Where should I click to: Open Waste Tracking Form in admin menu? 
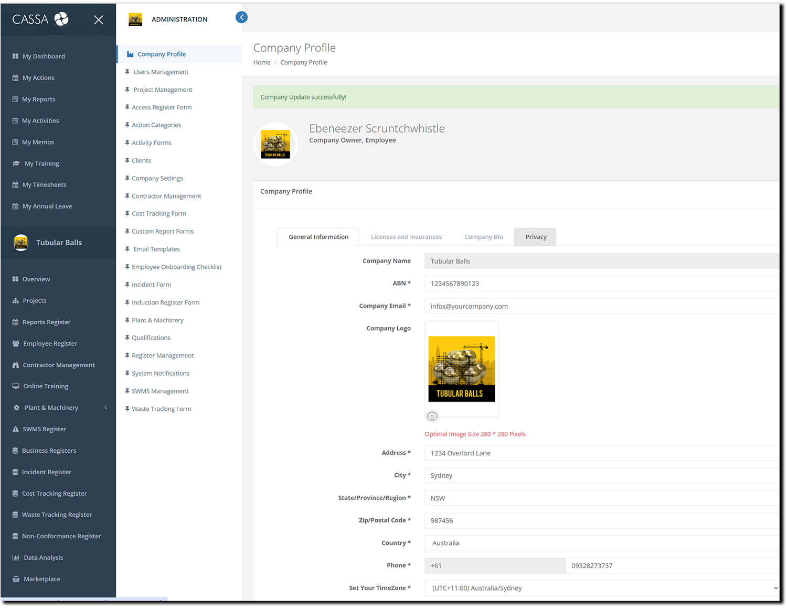click(161, 409)
